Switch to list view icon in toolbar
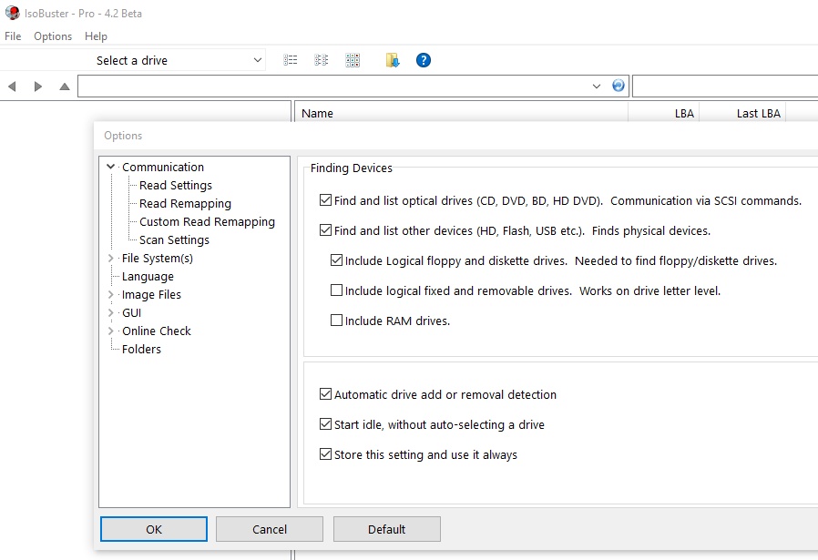Image resolution: width=818 pixels, height=560 pixels. click(x=291, y=60)
